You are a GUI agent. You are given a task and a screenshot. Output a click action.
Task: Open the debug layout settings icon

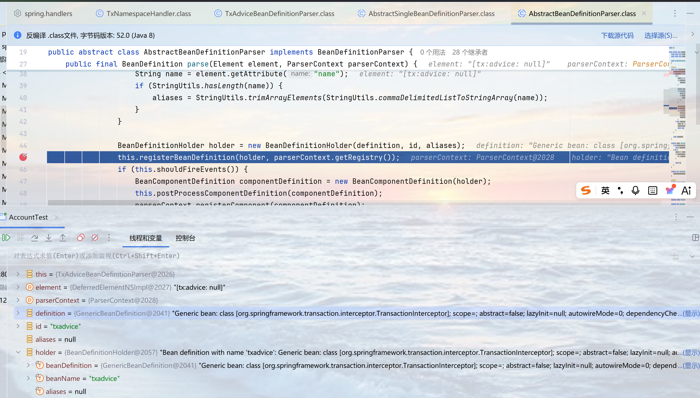click(695, 238)
